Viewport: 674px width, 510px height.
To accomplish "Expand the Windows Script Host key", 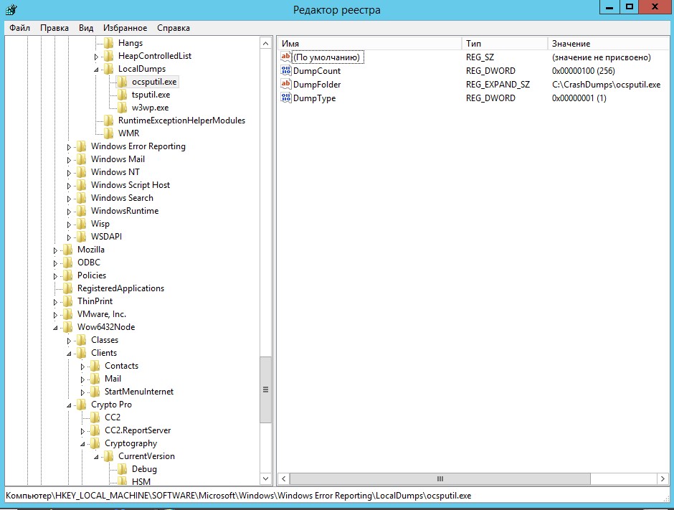I will pyautogui.click(x=69, y=186).
